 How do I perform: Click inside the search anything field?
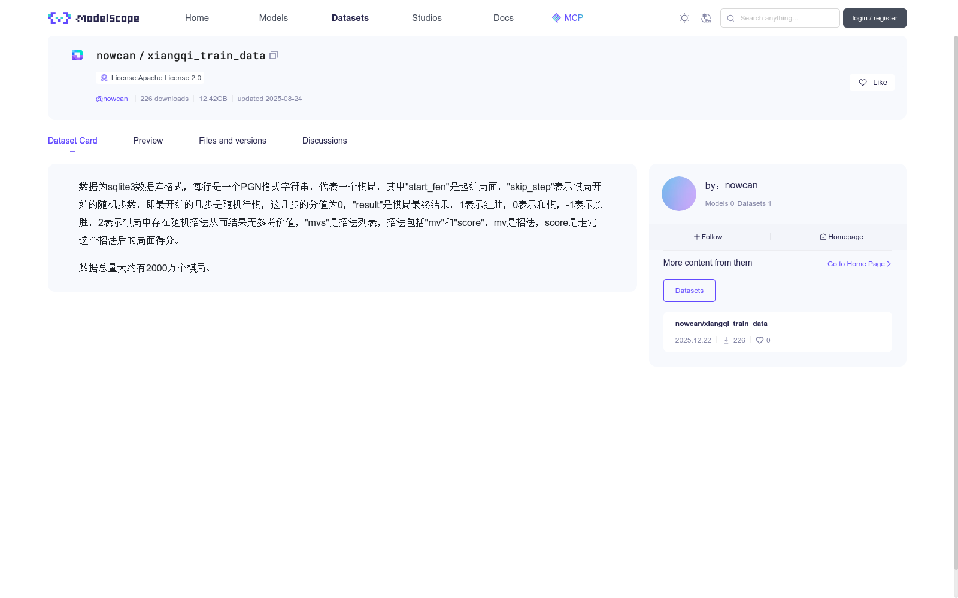coord(784,18)
